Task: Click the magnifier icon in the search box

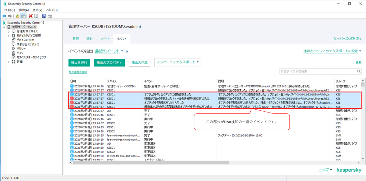Action: click(x=359, y=71)
